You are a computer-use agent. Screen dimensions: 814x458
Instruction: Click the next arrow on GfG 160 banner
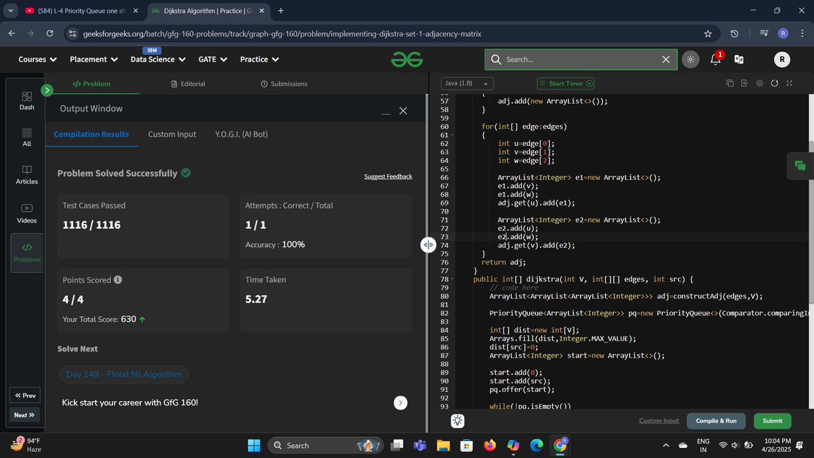click(401, 402)
